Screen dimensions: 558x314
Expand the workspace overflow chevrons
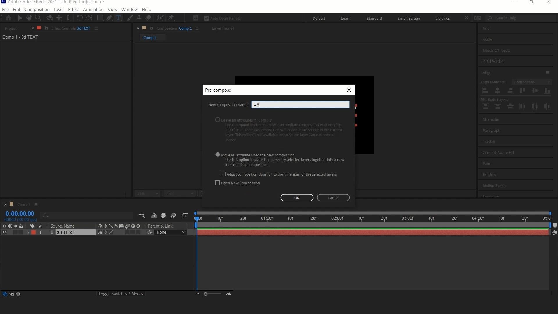click(x=466, y=18)
